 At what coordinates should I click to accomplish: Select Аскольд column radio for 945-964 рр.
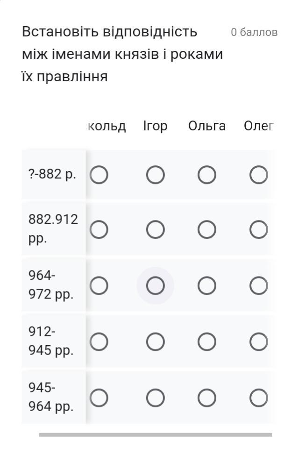(99, 398)
